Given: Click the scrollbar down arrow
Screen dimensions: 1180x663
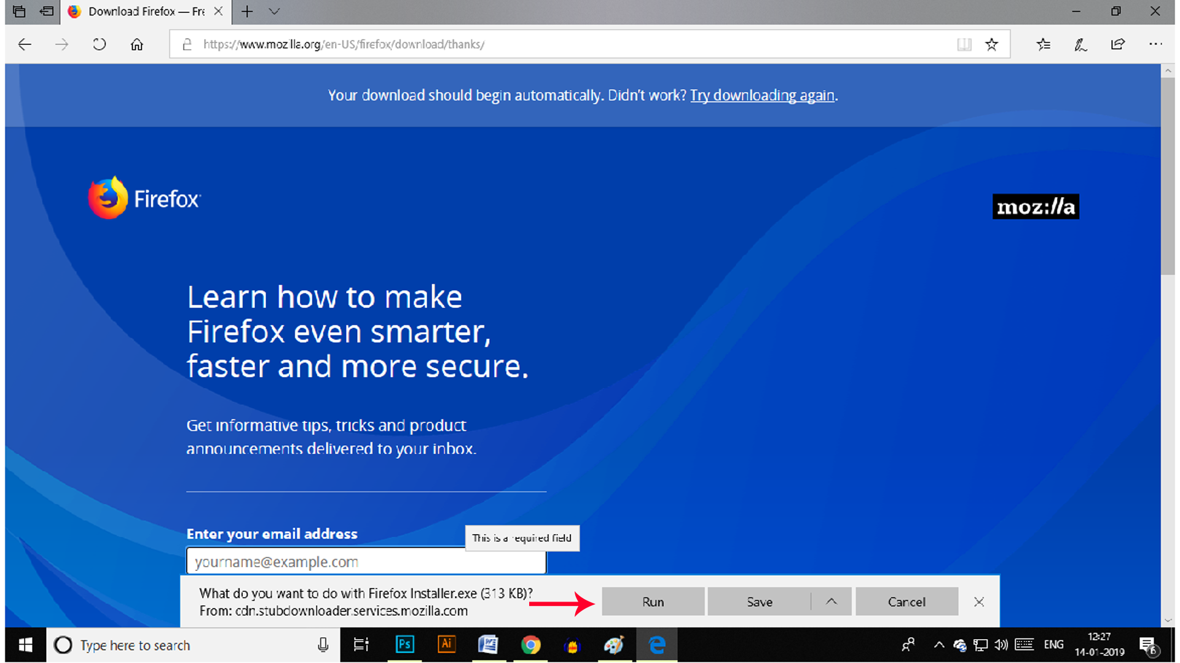Looking at the screenshot, I should [x=1168, y=621].
